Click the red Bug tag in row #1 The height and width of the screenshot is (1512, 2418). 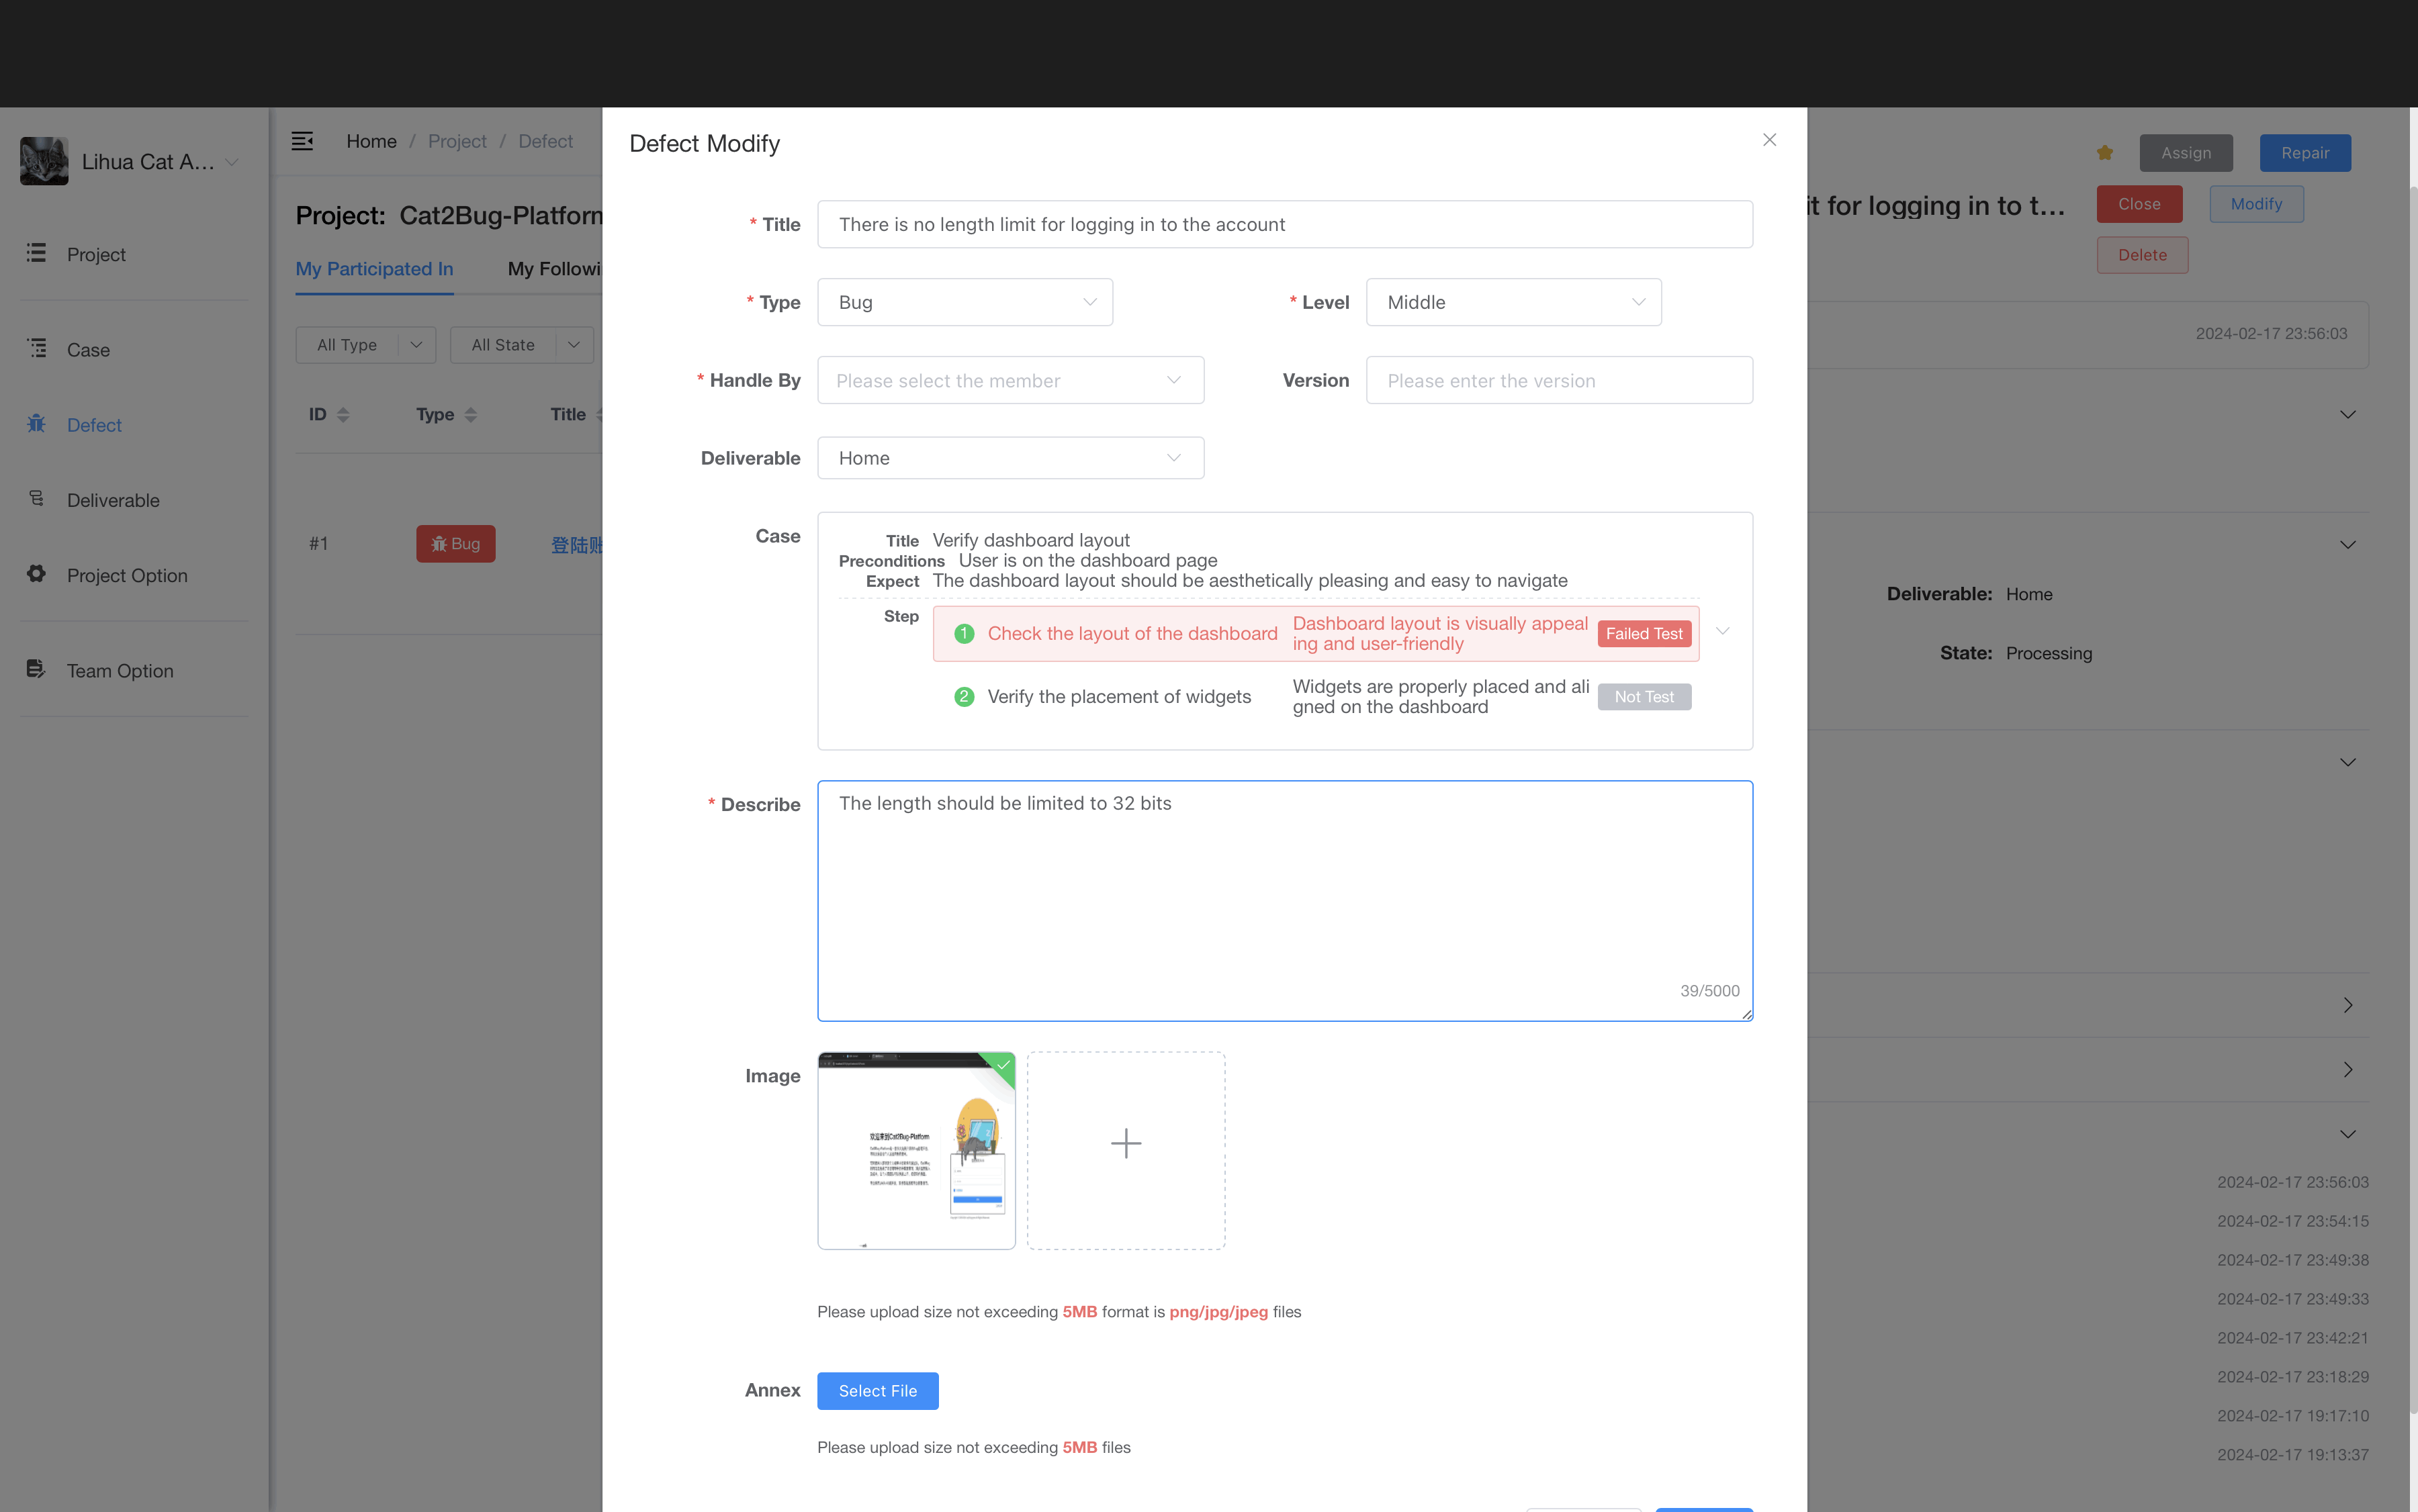click(455, 544)
